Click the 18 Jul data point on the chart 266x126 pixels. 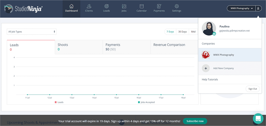click(x=183, y=95)
